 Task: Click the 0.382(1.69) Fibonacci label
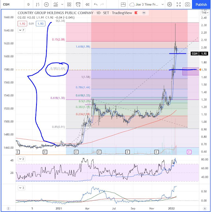coord(58,68)
